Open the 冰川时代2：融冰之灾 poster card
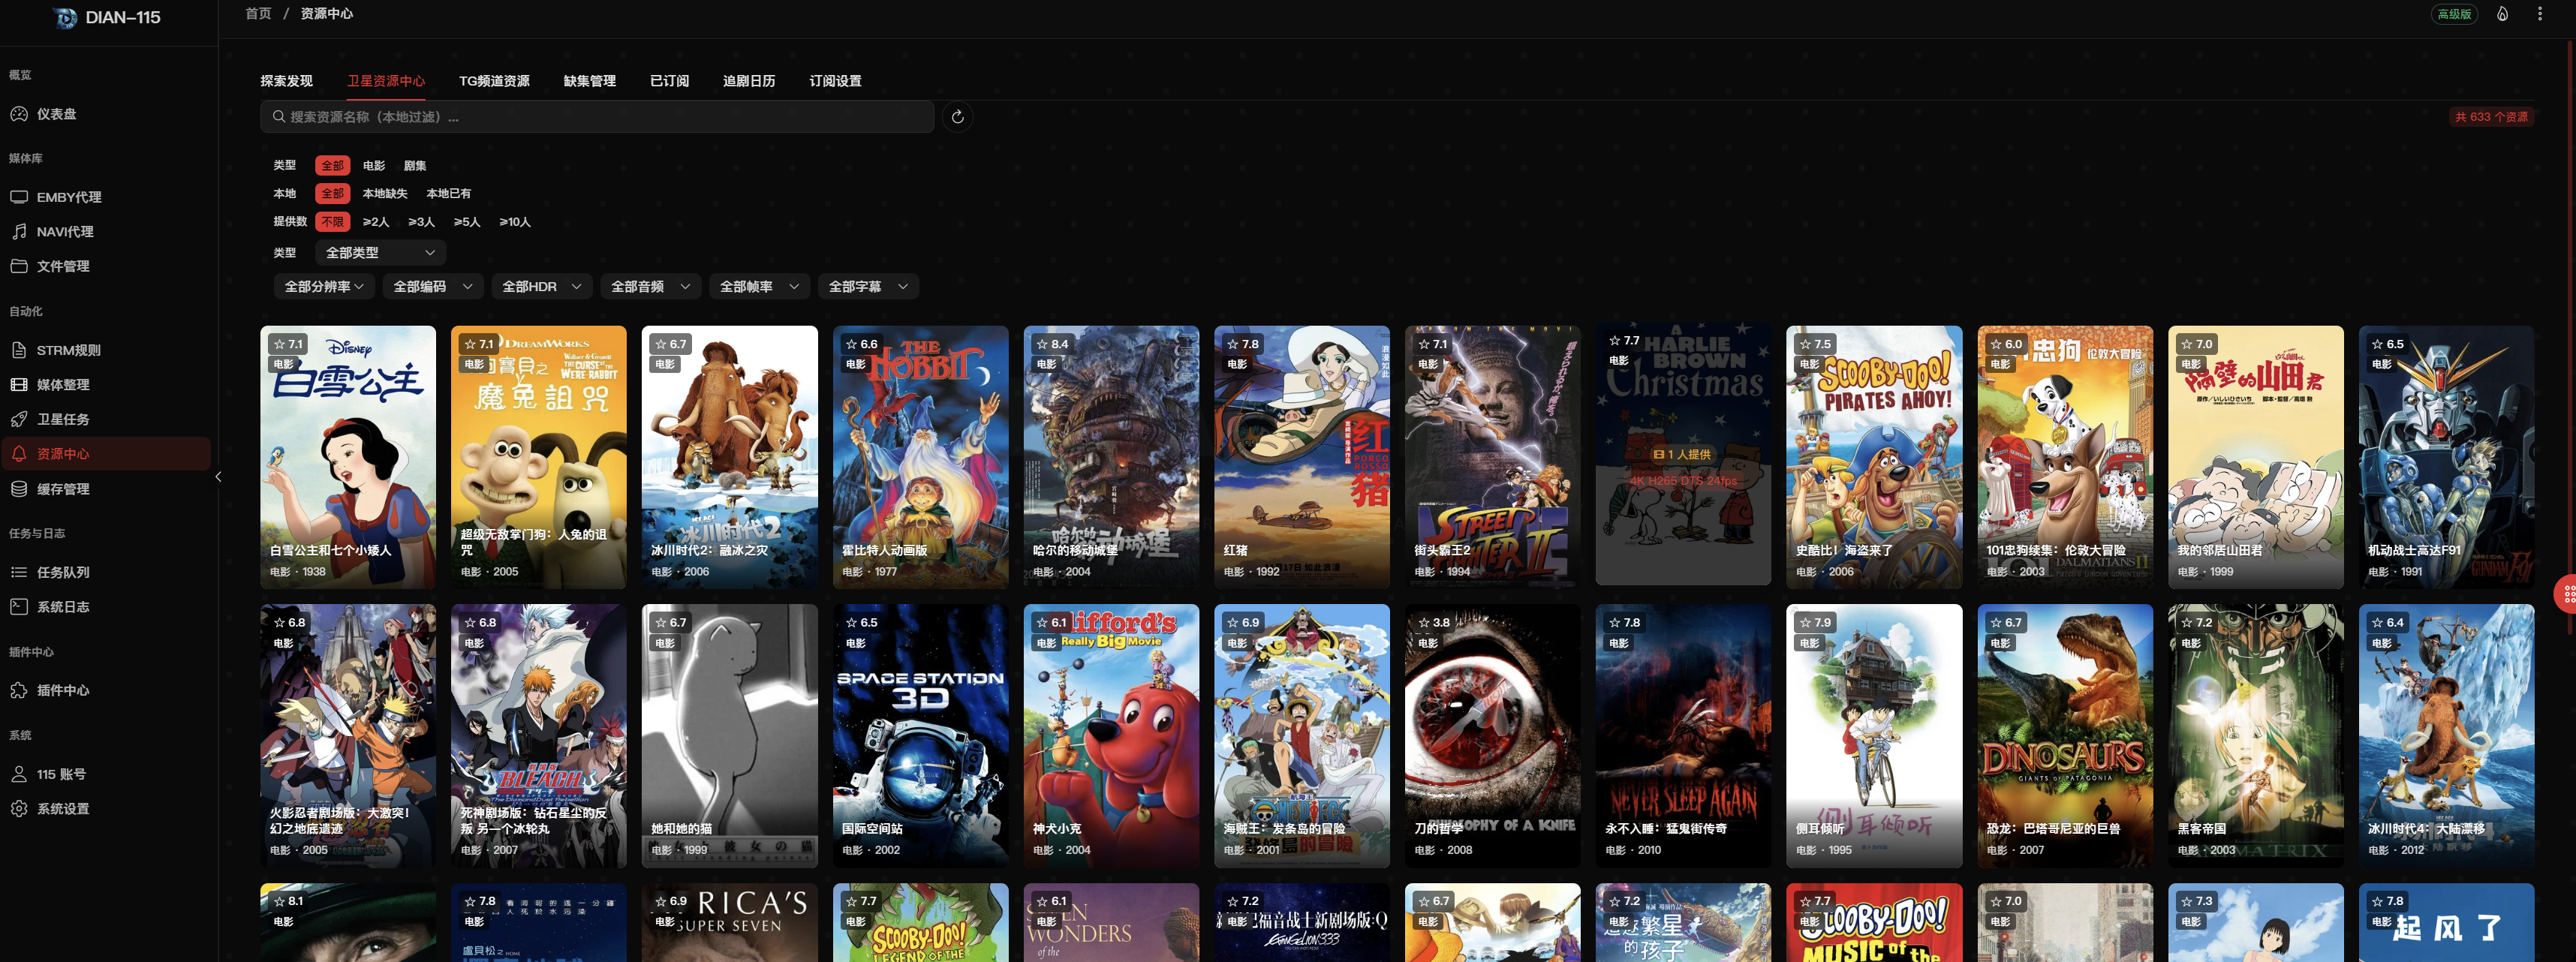The image size is (2576, 962). 729,456
